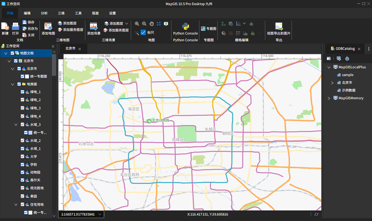Close the 北京市 map view tab

click(x=80, y=49)
